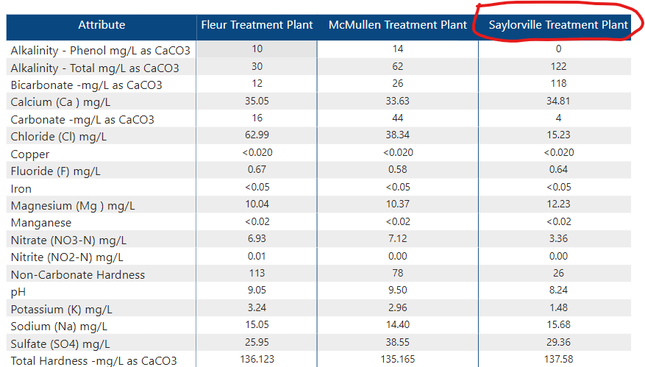Select Saylorville Chloride value 15.23
This screenshot has width=645, height=367.
click(559, 135)
